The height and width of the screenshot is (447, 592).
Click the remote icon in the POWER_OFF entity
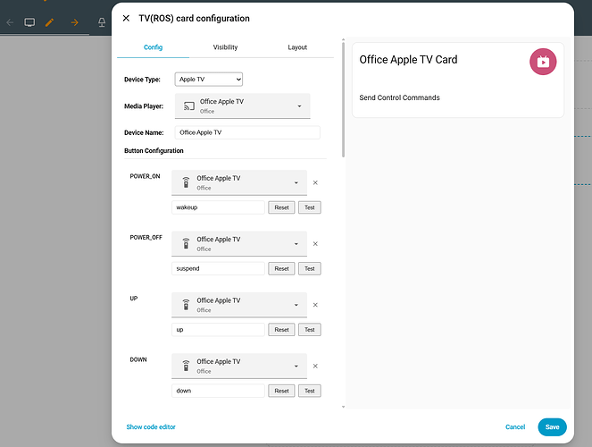coord(186,244)
